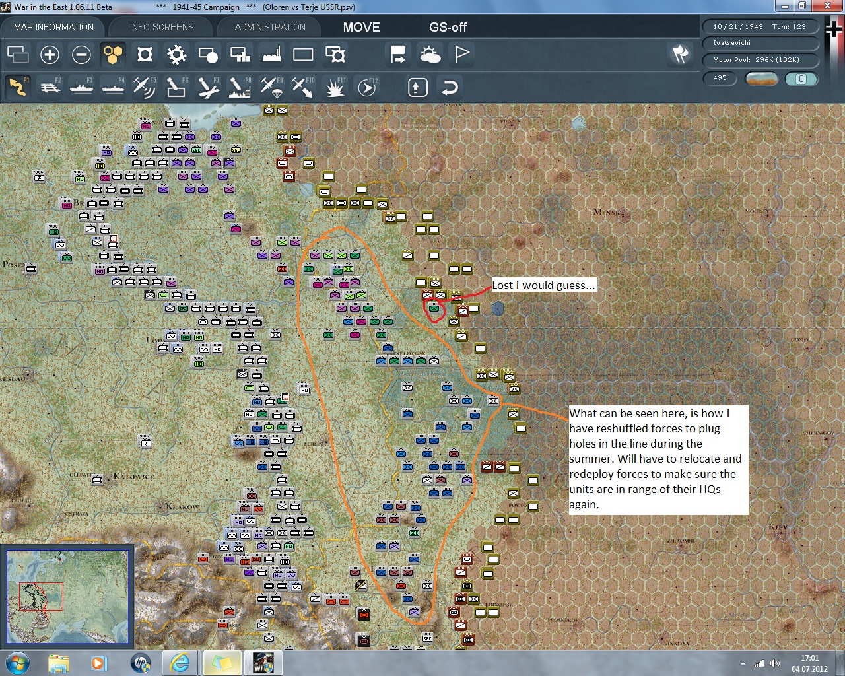Select the F4 amphibious transport mode icon

coord(113,87)
